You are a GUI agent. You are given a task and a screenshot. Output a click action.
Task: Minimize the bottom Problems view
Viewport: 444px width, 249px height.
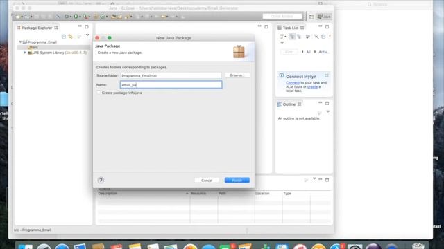coord(321,179)
